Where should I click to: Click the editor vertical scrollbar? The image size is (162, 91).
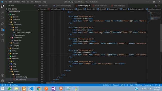coord(161,38)
